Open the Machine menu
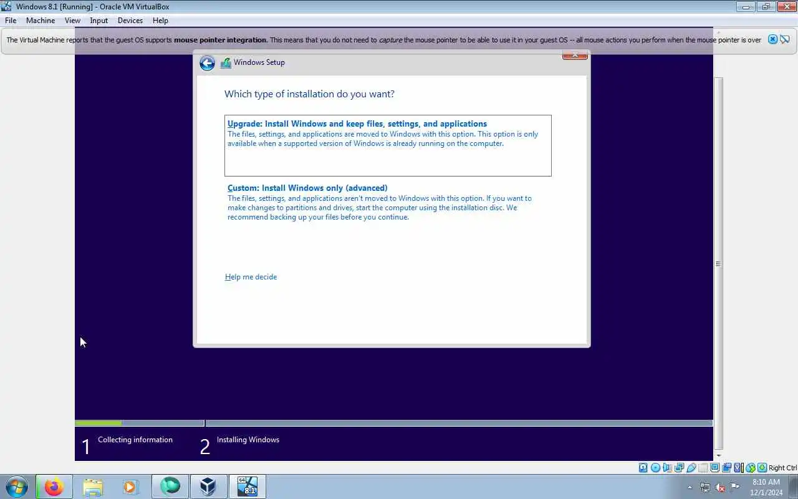This screenshot has width=798, height=499. (41, 21)
